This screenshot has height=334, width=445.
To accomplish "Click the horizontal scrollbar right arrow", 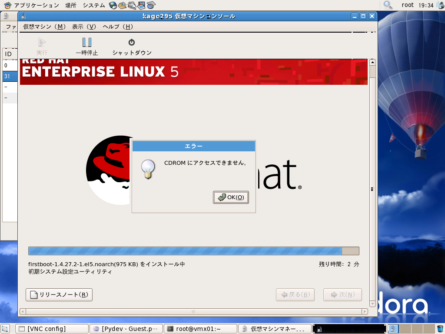I will [365, 311].
